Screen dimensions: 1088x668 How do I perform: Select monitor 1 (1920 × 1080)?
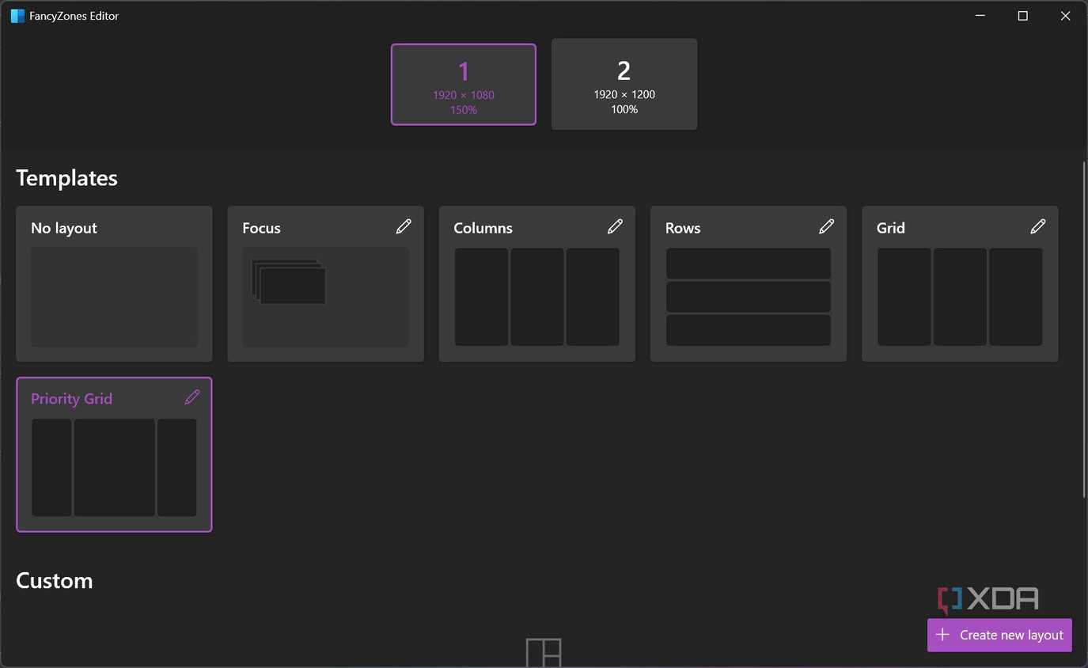464,85
